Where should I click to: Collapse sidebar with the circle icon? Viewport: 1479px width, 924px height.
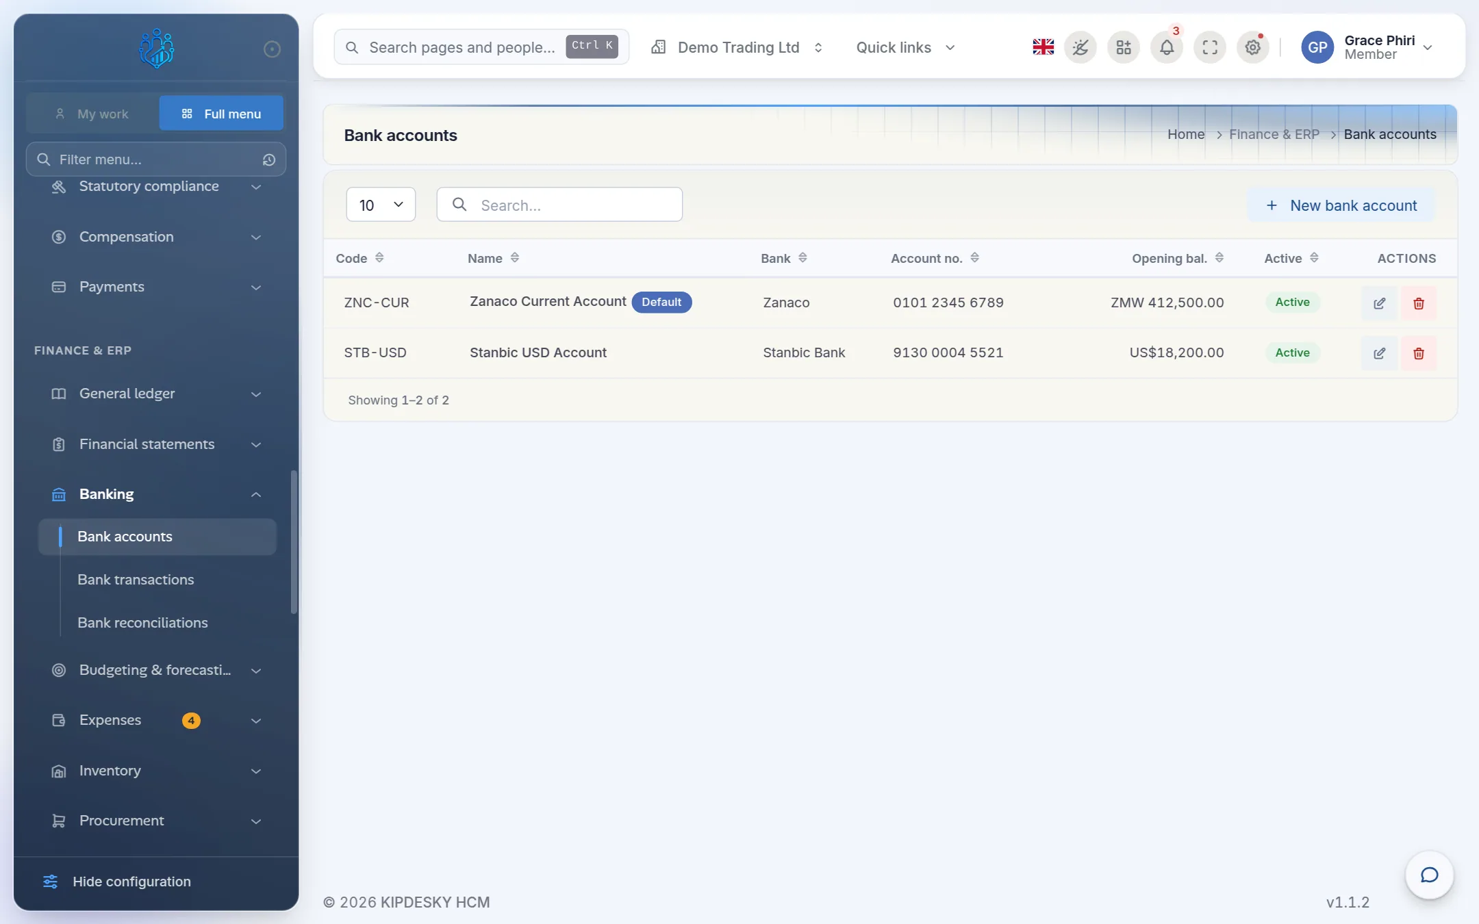click(272, 49)
